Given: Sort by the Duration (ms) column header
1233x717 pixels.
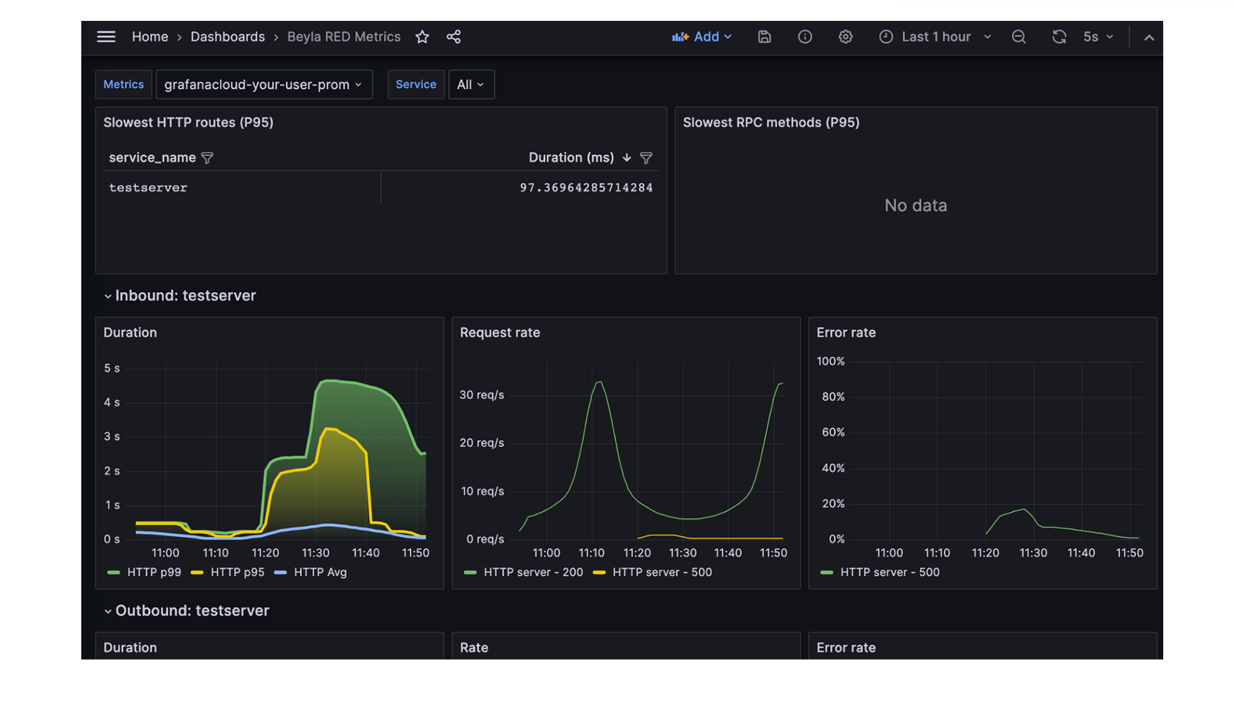Looking at the screenshot, I should [x=570, y=158].
